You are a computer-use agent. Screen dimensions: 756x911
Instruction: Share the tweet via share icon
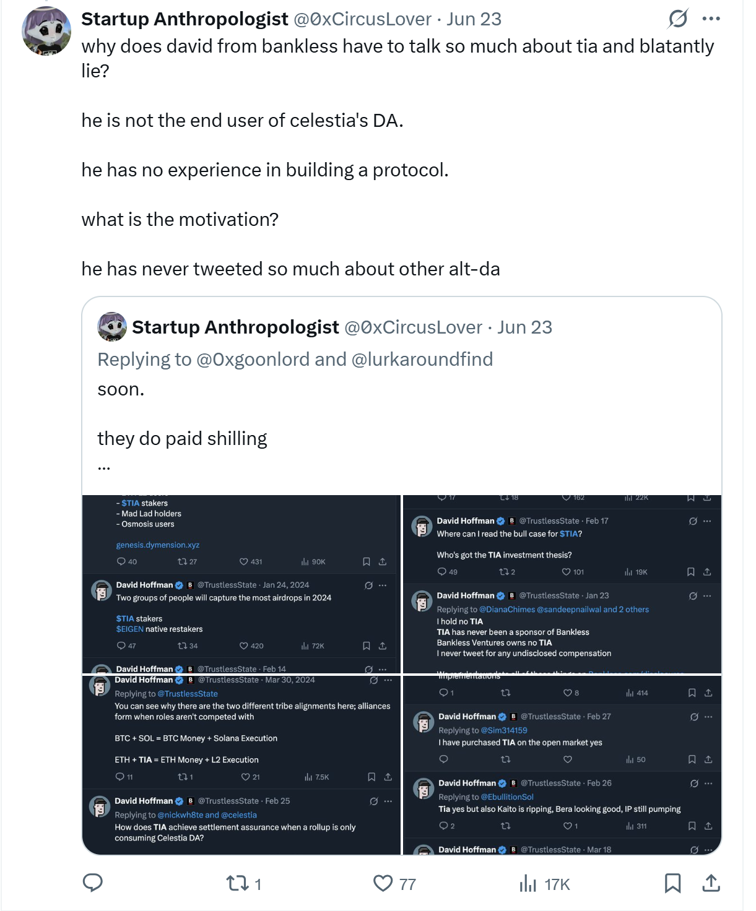[x=711, y=883]
